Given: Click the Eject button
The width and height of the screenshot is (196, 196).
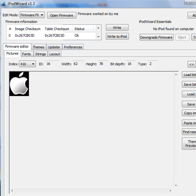Looking at the screenshot, I should click(x=182, y=37).
